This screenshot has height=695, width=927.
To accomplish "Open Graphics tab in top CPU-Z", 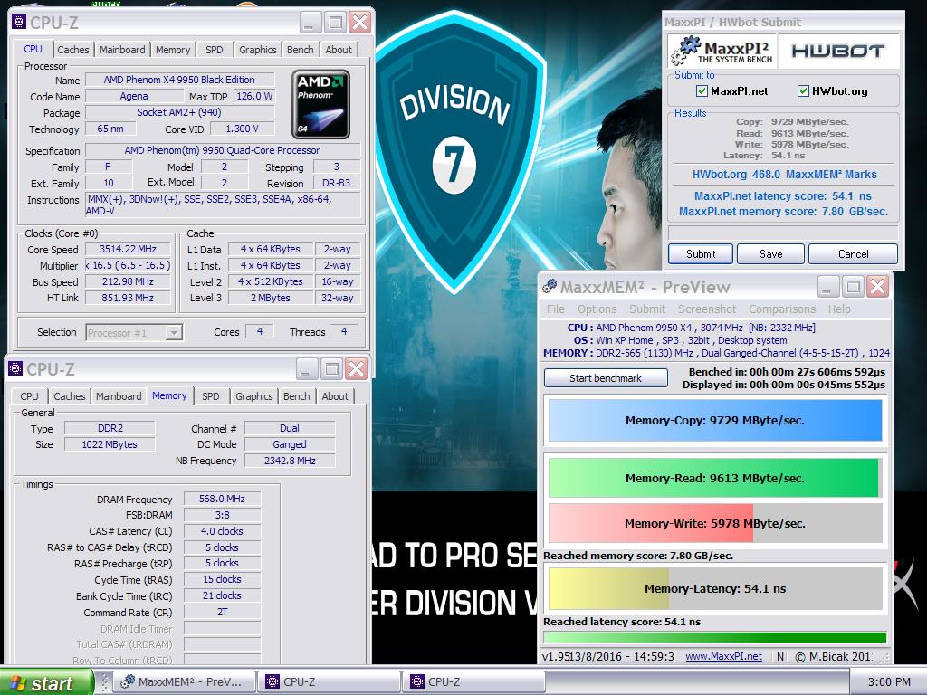I will click(x=258, y=50).
